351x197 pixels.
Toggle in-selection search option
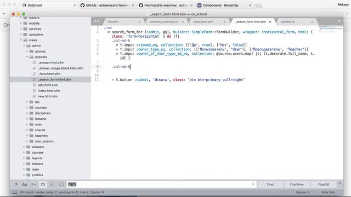(52, 184)
